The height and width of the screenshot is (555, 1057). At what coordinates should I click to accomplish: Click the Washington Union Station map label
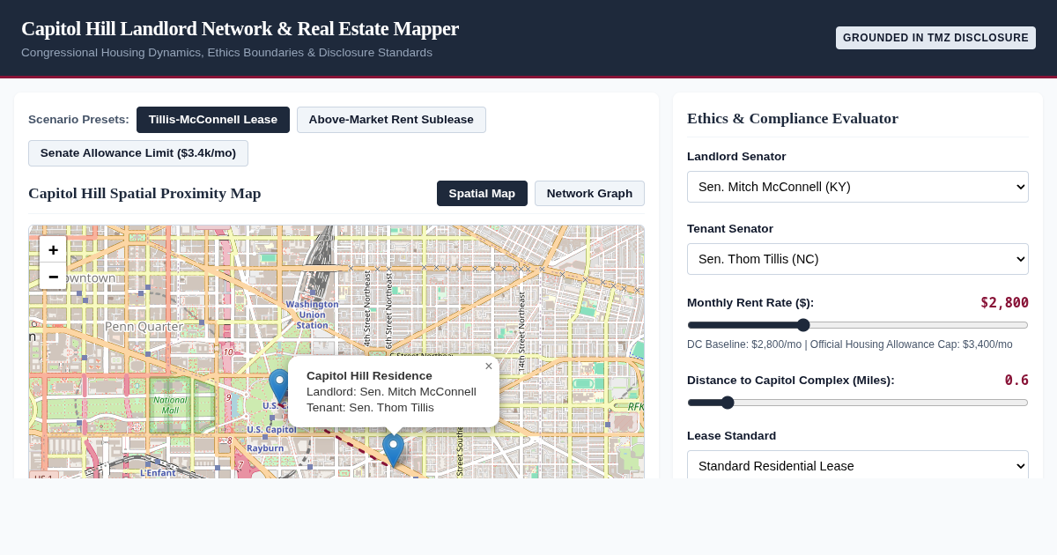click(x=312, y=314)
